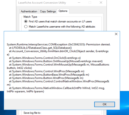
Task: Click the blue desktop background
Action: (x=124, y=103)
